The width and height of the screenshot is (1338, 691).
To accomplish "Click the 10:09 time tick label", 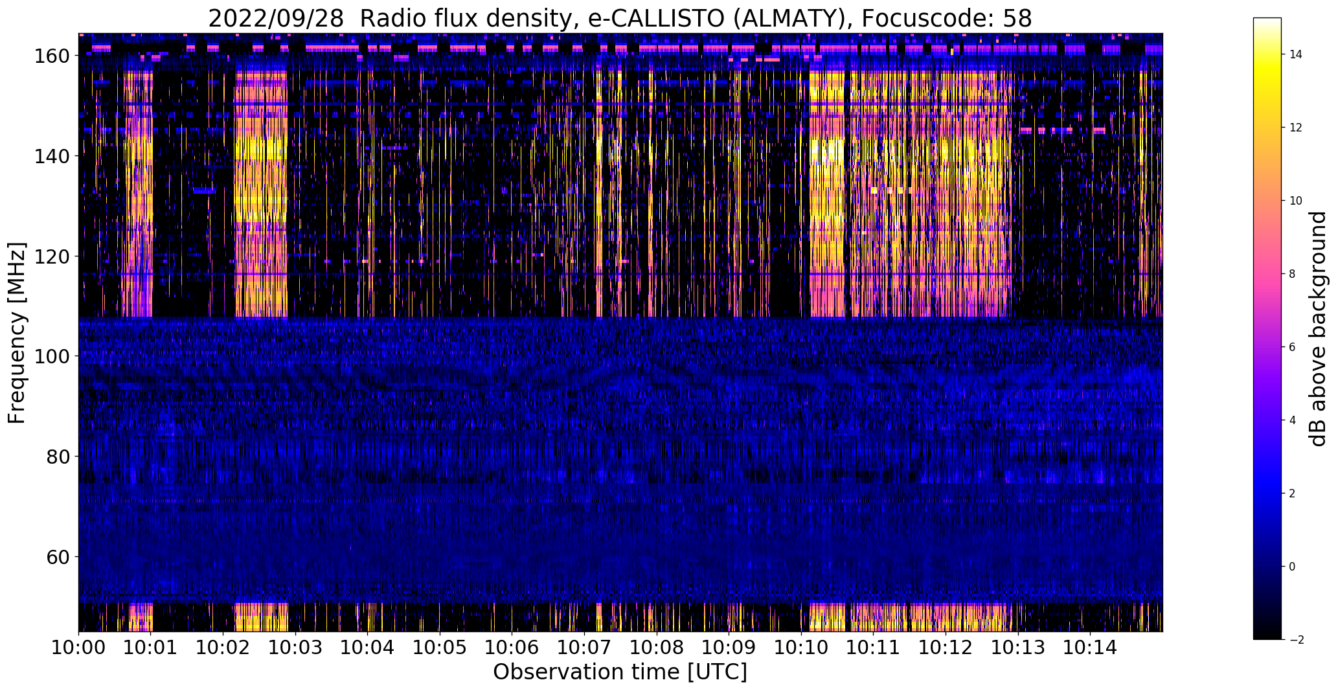I will (729, 648).
